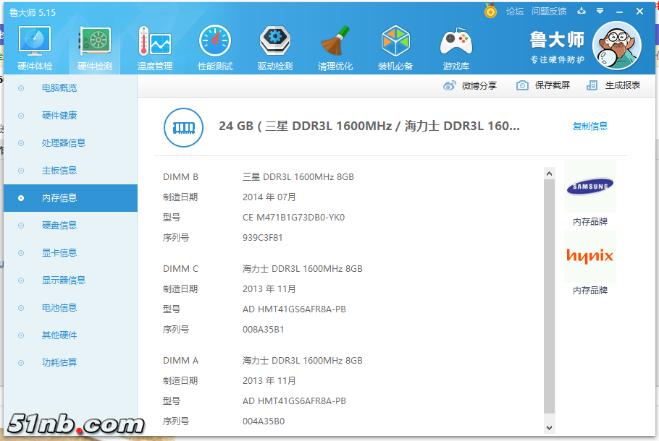Image resolution: width=659 pixels, height=441 pixels.
Task: Click 生成报表 to generate report
Action: pos(614,85)
